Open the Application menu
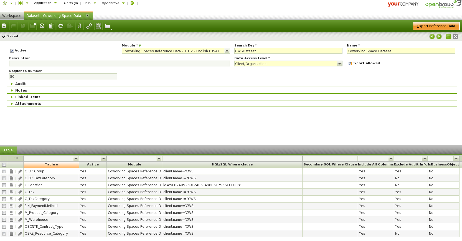 tap(43, 3)
